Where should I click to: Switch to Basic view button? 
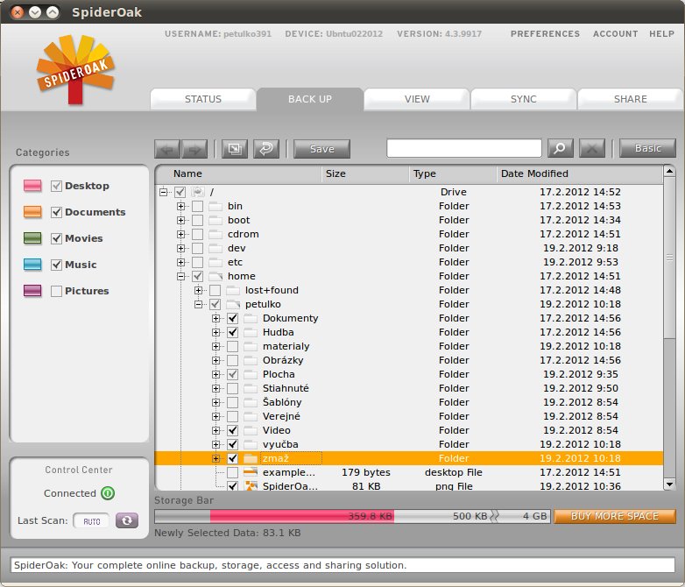tap(648, 148)
